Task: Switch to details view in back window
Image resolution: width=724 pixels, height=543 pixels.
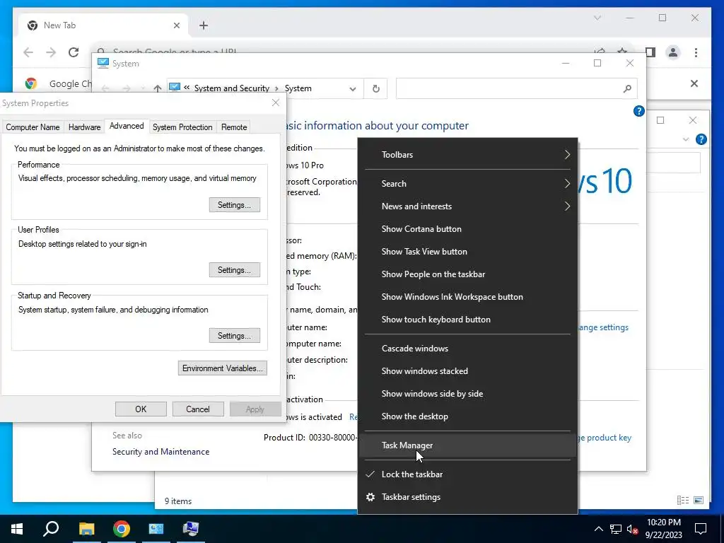Action: click(x=683, y=500)
